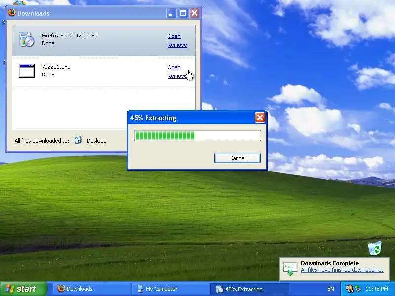
Task: Open the Firefox Setup 12.0.exe download
Action: 174,36
